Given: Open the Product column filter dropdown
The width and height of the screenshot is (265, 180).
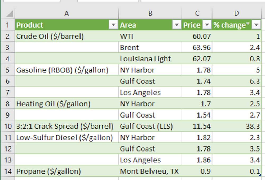Looking at the screenshot, I should pyautogui.click(x=113, y=25).
